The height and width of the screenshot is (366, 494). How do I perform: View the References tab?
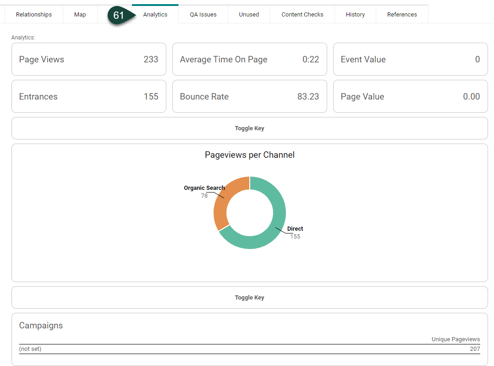402,14
